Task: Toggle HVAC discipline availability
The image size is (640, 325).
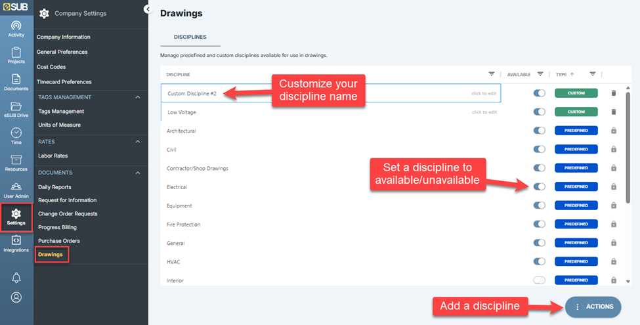Action: pyautogui.click(x=539, y=261)
